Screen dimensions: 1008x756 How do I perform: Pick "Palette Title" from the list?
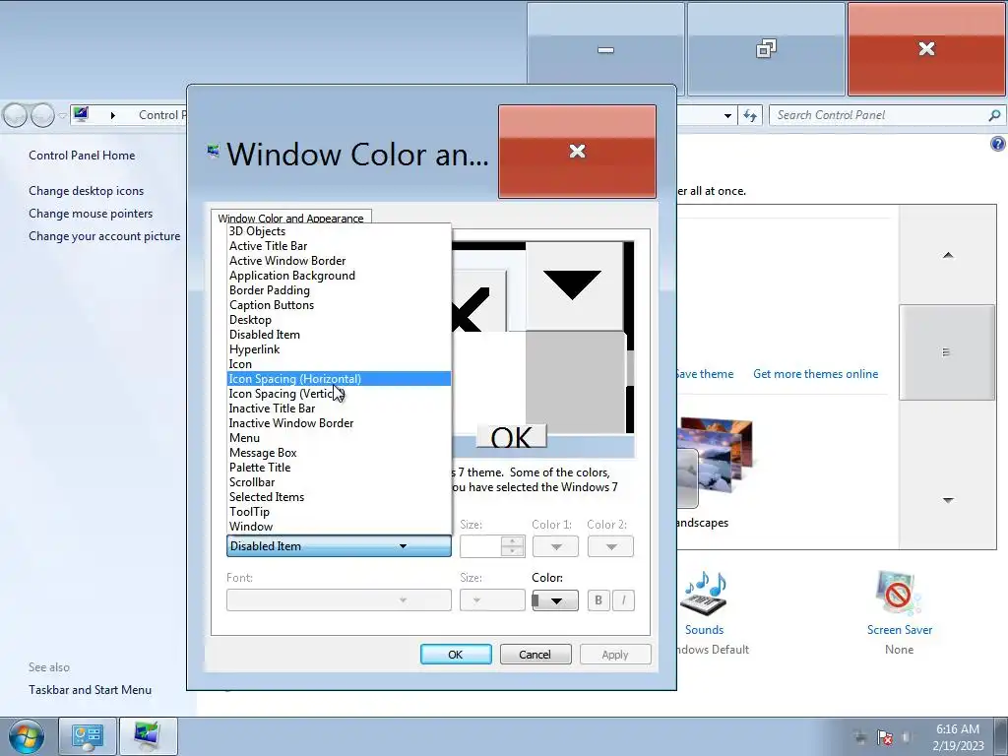(339, 468)
